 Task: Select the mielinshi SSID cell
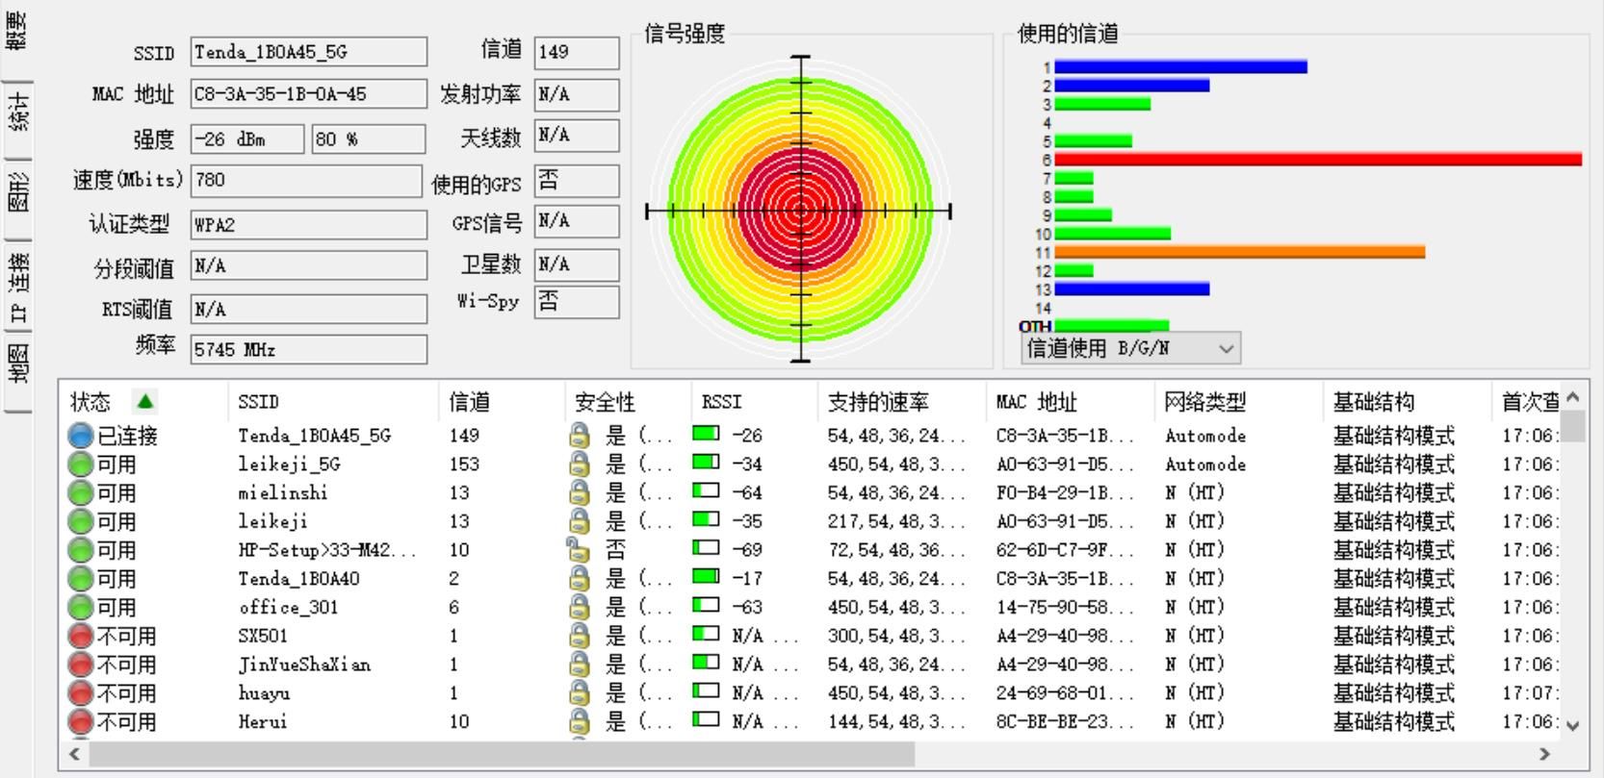pyautogui.click(x=283, y=493)
